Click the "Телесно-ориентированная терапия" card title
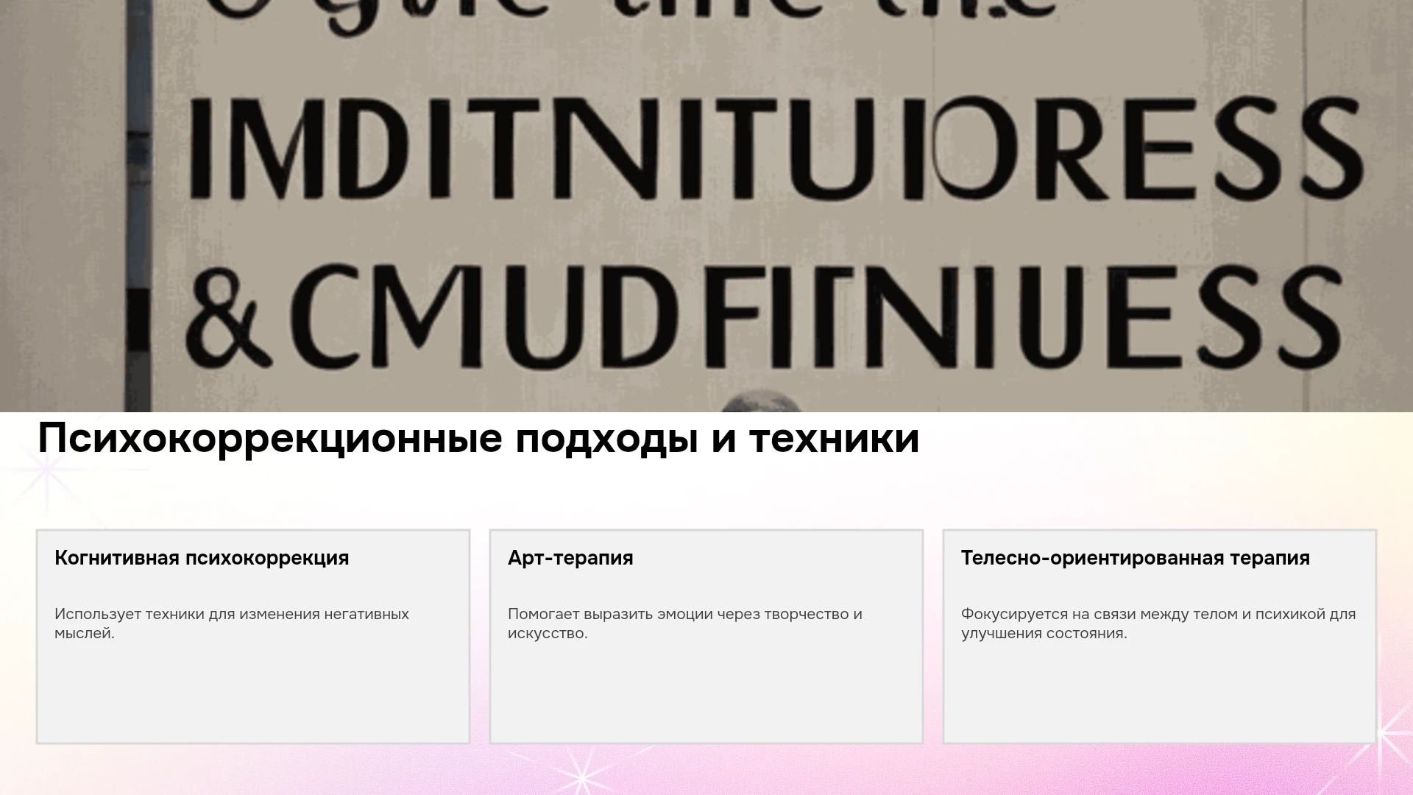Screen dimensions: 1413x795 point(1136,558)
